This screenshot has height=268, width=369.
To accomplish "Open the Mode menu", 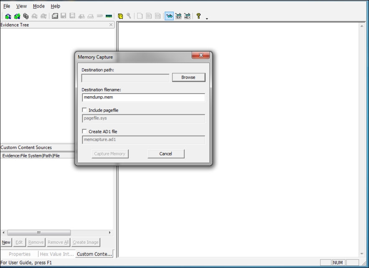I will (x=38, y=6).
